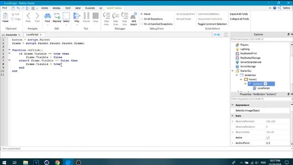
Task: Fold the if block on line 5
Action: [9, 53]
